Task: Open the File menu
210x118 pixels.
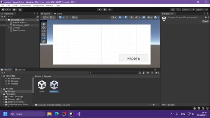Action: tap(3, 6)
